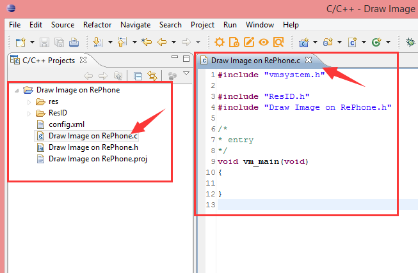Open New C/C++ Project dropdown arrow
418x273 pixels.
(x=315, y=42)
